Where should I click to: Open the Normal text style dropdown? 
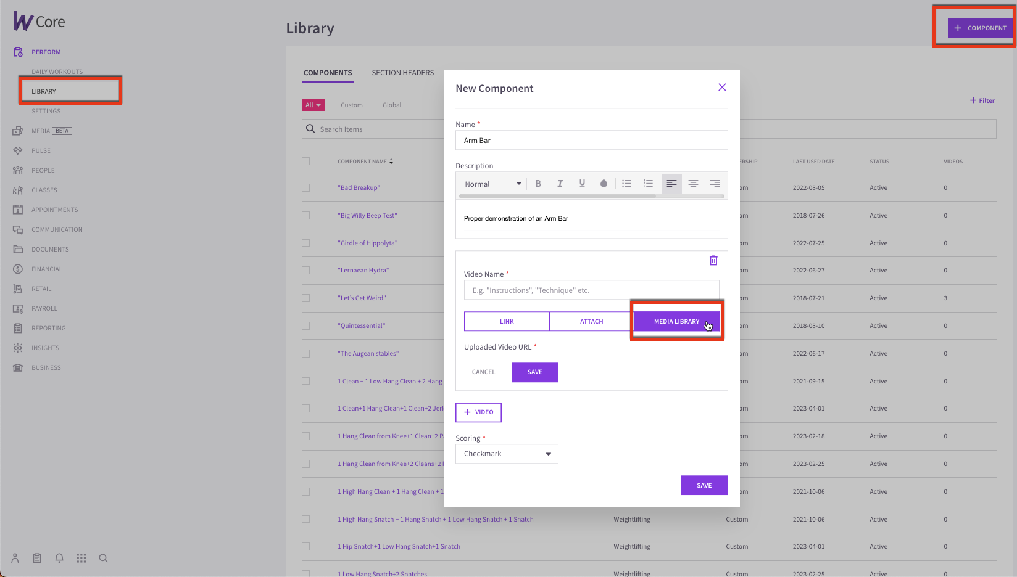click(491, 183)
